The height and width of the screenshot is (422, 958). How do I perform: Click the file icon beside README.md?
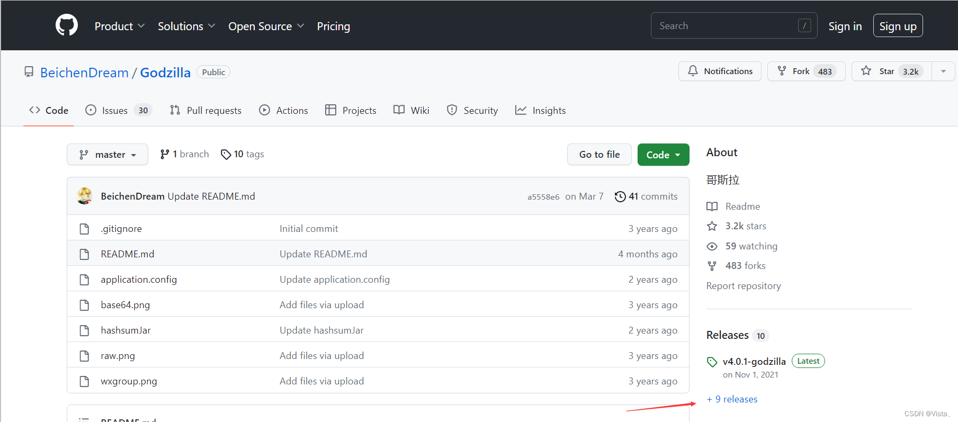click(84, 254)
